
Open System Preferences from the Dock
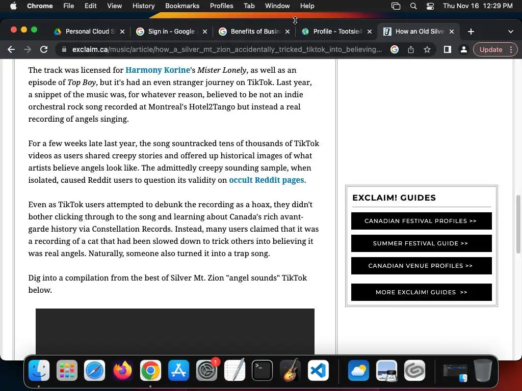click(207, 370)
